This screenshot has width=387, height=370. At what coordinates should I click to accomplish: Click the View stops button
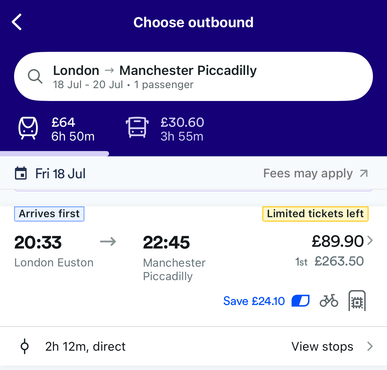coord(322,346)
